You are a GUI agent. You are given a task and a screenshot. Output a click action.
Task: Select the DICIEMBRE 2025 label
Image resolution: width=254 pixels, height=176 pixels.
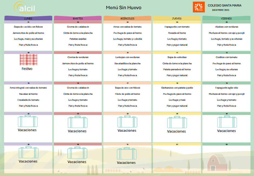(x=220, y=10)
